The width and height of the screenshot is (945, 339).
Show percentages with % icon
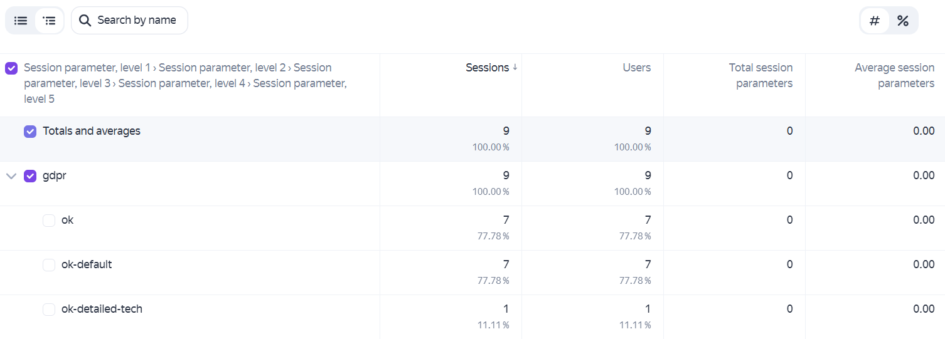click(x=902, y=21)
